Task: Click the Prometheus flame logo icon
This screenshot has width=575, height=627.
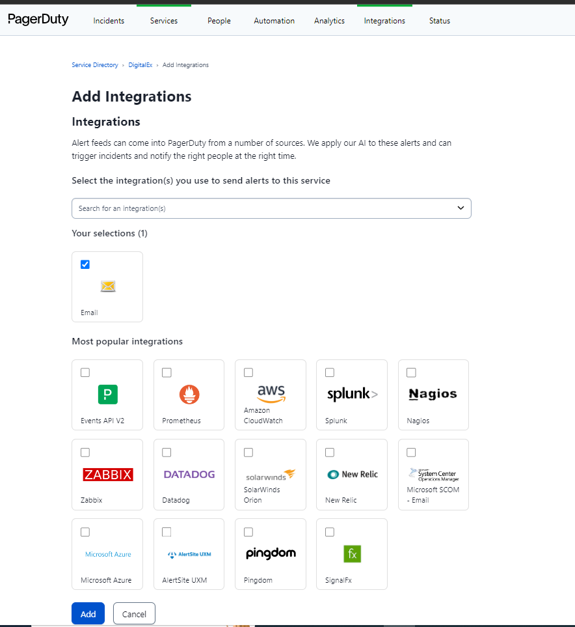Action: point(189,394)
